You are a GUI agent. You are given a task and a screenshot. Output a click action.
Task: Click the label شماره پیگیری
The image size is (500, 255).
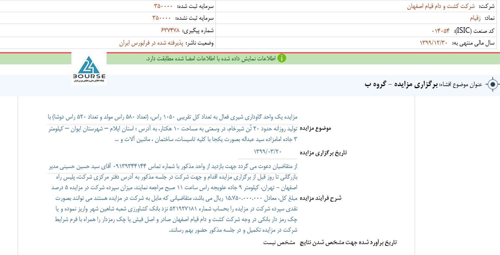(198, 31)
